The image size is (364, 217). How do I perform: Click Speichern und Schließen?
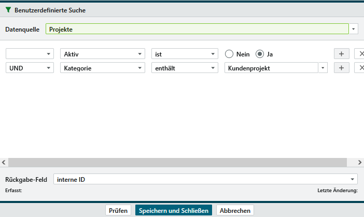click(173, 210)
